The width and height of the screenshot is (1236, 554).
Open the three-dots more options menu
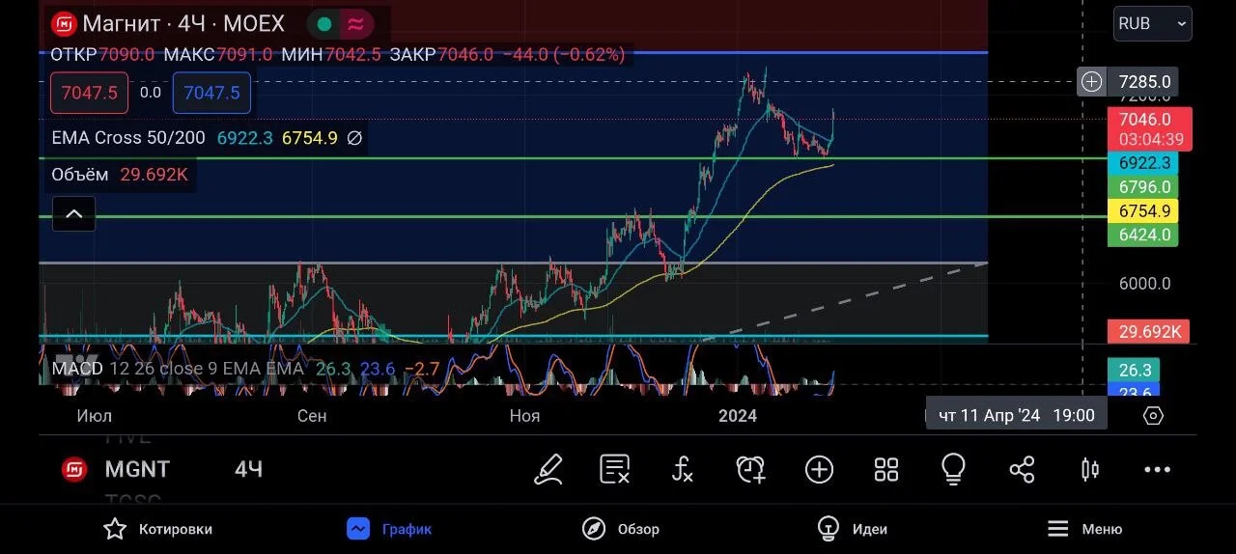click(x=1157, y=470)
